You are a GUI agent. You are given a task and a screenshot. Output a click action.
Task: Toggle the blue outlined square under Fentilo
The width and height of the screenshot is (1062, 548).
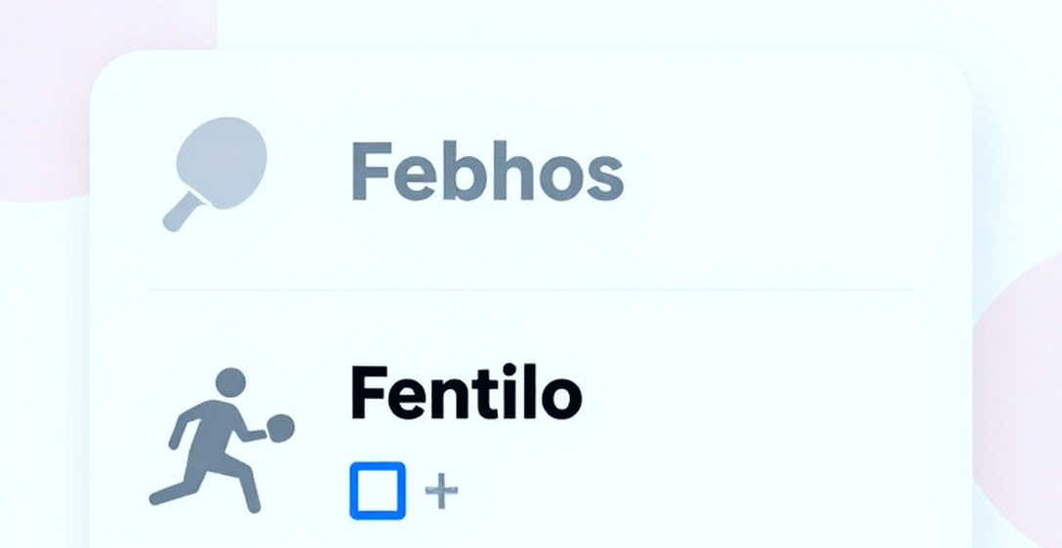click(377, 490)
